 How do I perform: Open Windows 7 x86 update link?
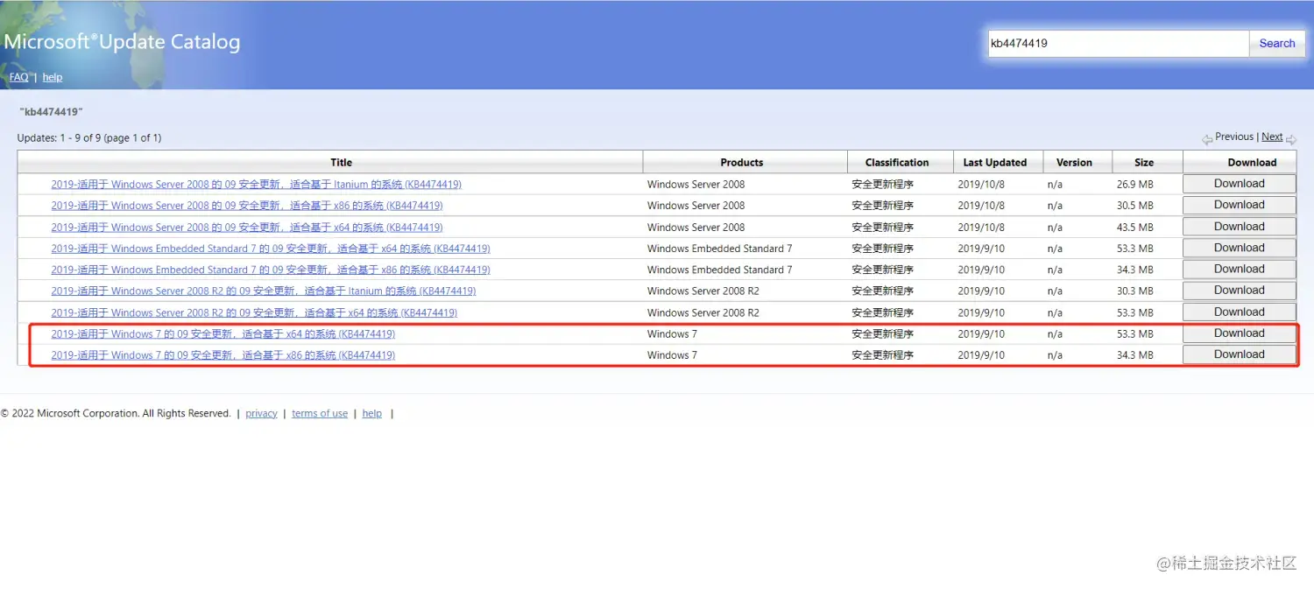pos(223,355)
